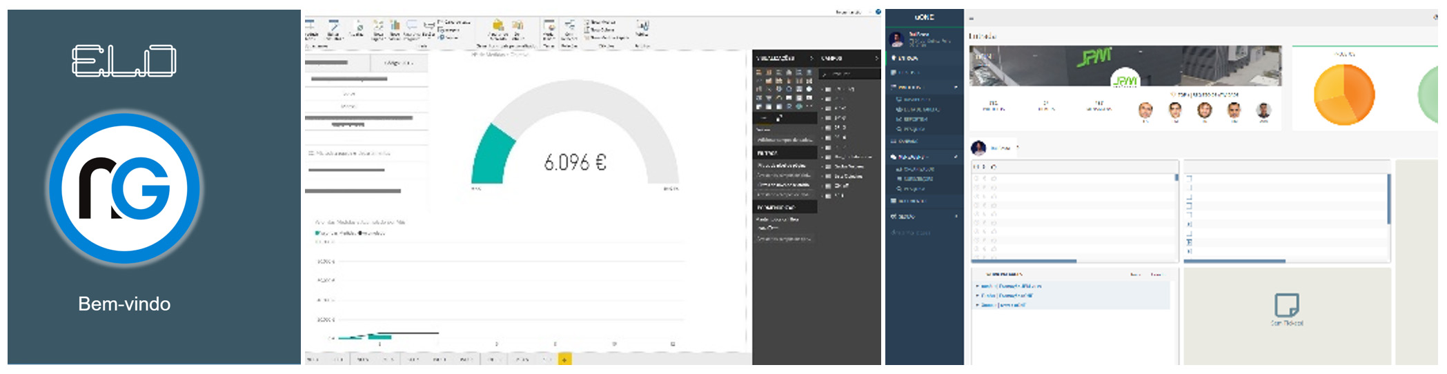Click the JPM building banner image
The image size is (1447, 374).
click(x=1125, y=66)
